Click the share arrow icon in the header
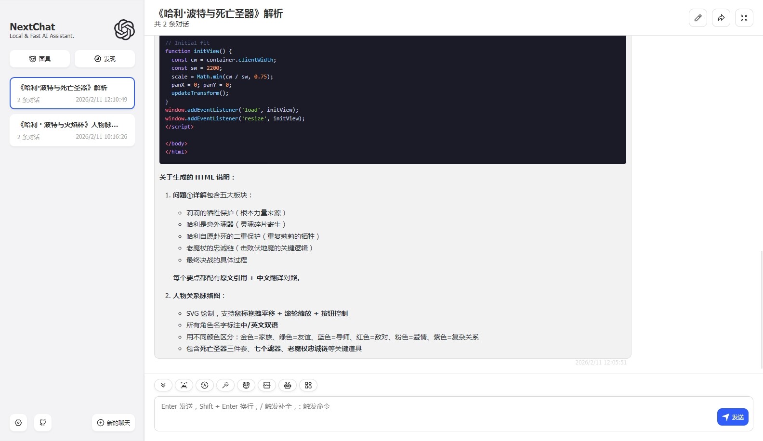This screenshot has width=763, height=441. pos(721,18)
